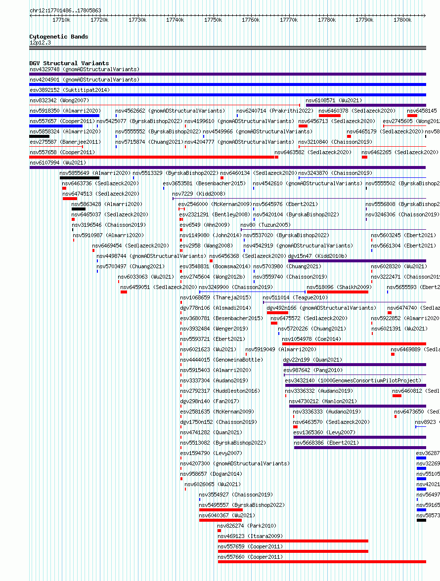Open nsv557657 Cooper2011 variant

pyautogui.click(x=62, y=121)
